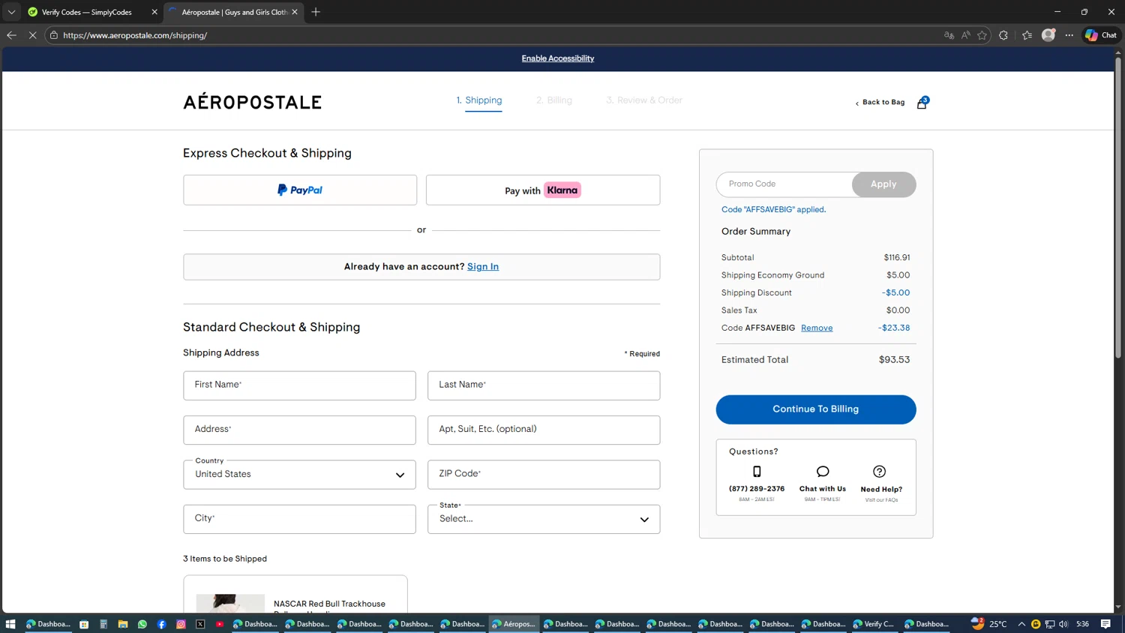Open X app from the taskbar
The height and width of the screenshot is (633, 1125).
(200, 624)
